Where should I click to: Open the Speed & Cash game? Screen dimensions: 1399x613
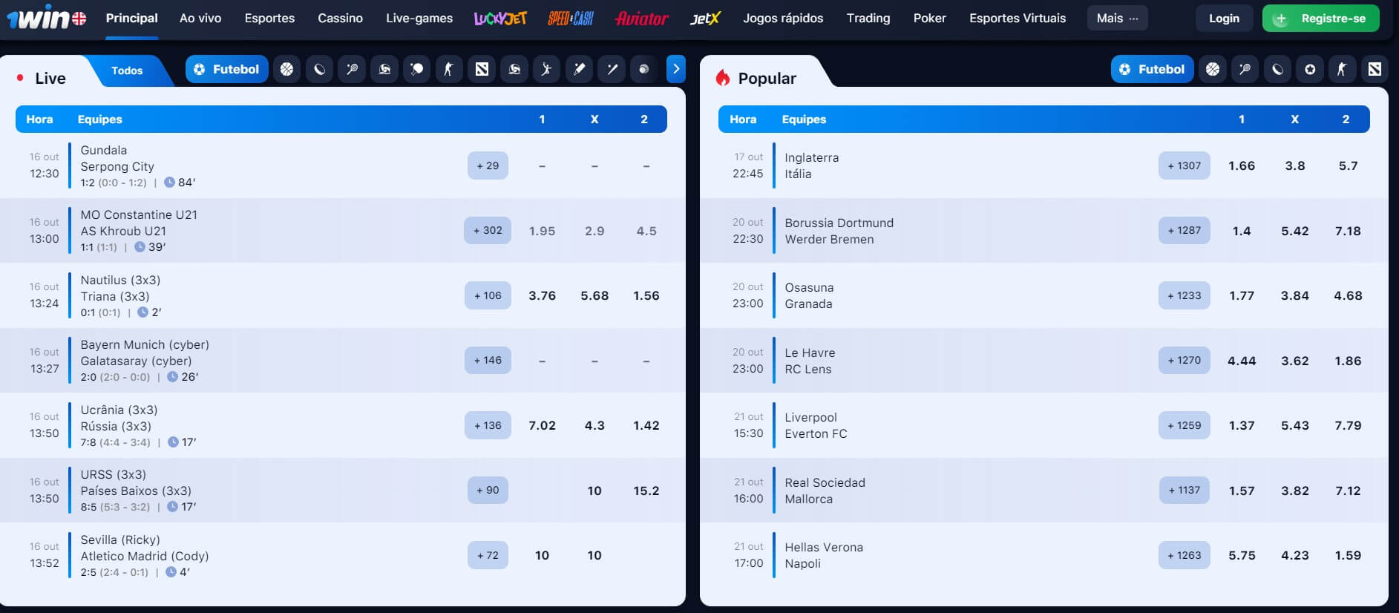click(x=570, y=18)
